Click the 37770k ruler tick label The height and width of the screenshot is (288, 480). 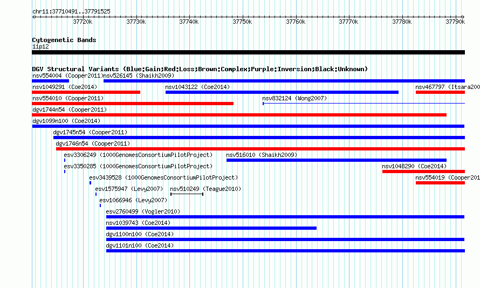(348, 22)
